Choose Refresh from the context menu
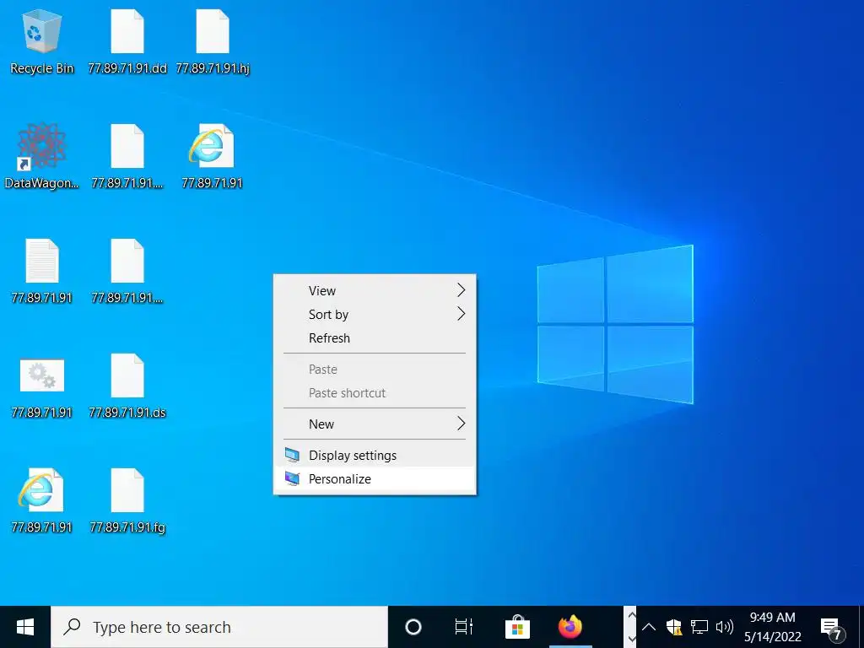Image resolution: width=864 pixels, height=648 pixels. (375, 337)
